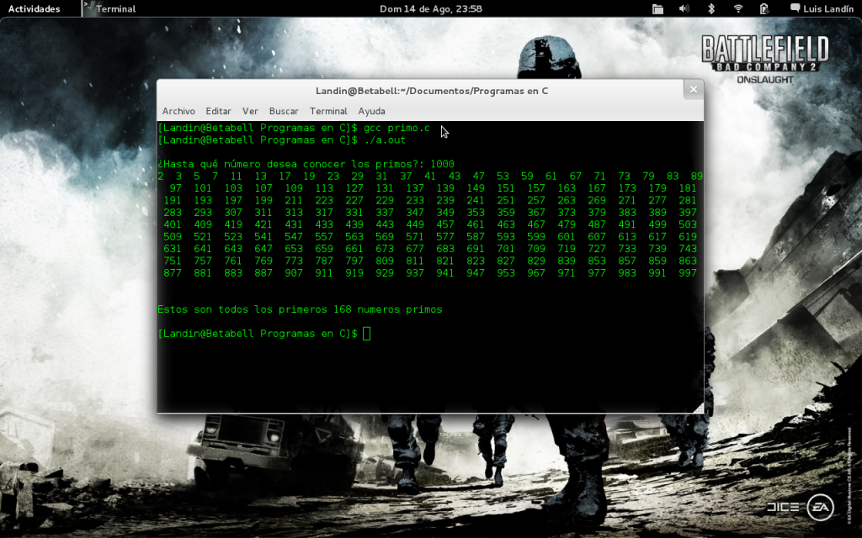Click the prime number 233
Viewport: 862px width, 538px height.
tap(414, 200)
